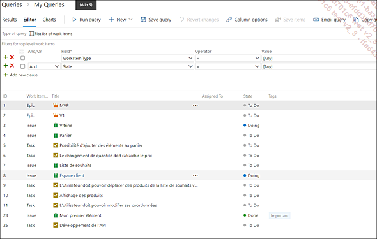Image resolution: width=377 pixels, height=239 pixels.
Task: Click the New plus icon
Action: pos(111,20)
